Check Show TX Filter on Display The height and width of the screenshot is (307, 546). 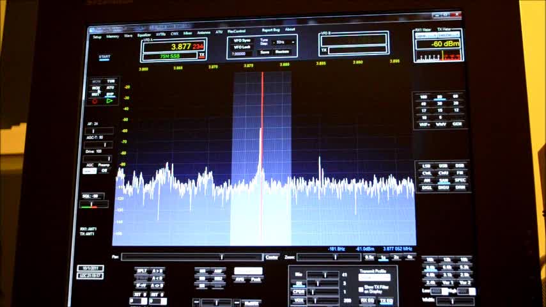click(x=361, y=289)
